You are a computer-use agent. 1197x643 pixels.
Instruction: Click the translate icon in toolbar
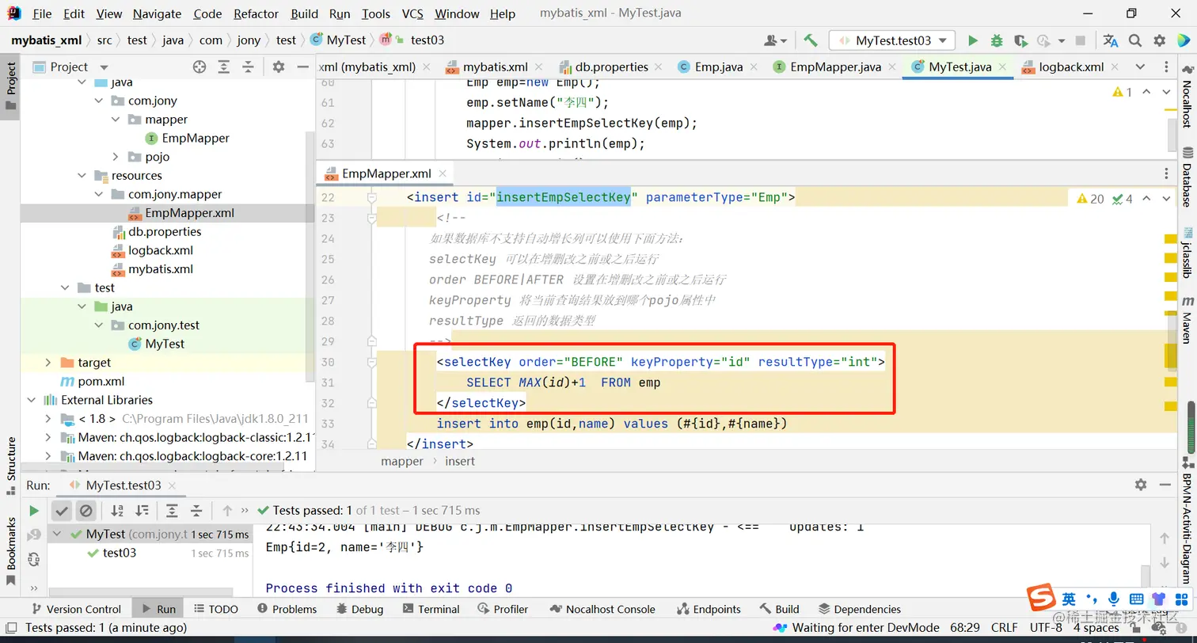(1111, 40)
